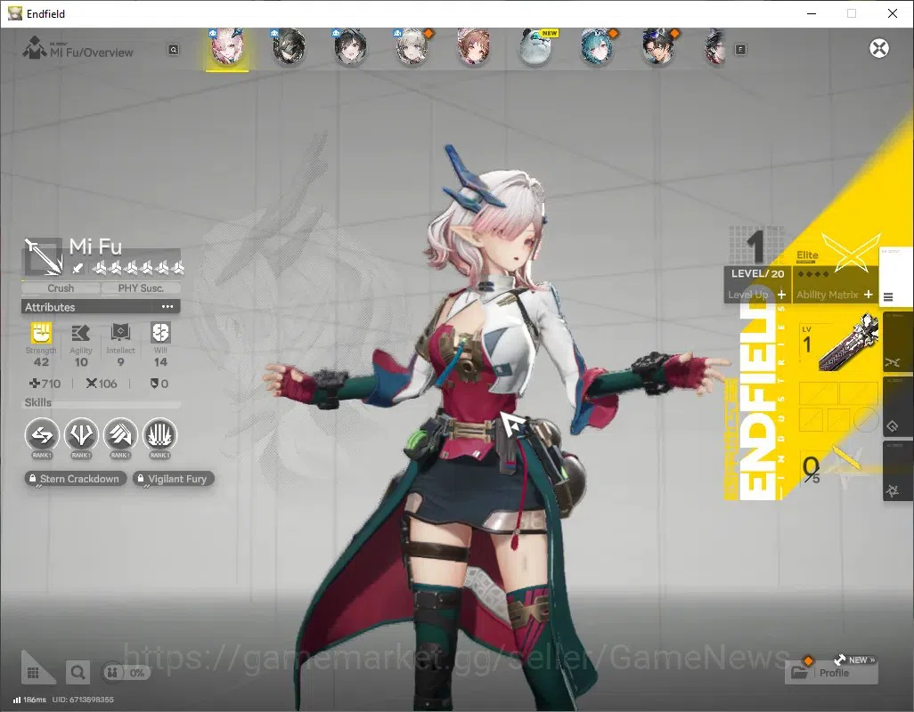Select the bottom-middle empty gear slot
This screenshot has height=712, width=914.
click(x=838, y=418)
